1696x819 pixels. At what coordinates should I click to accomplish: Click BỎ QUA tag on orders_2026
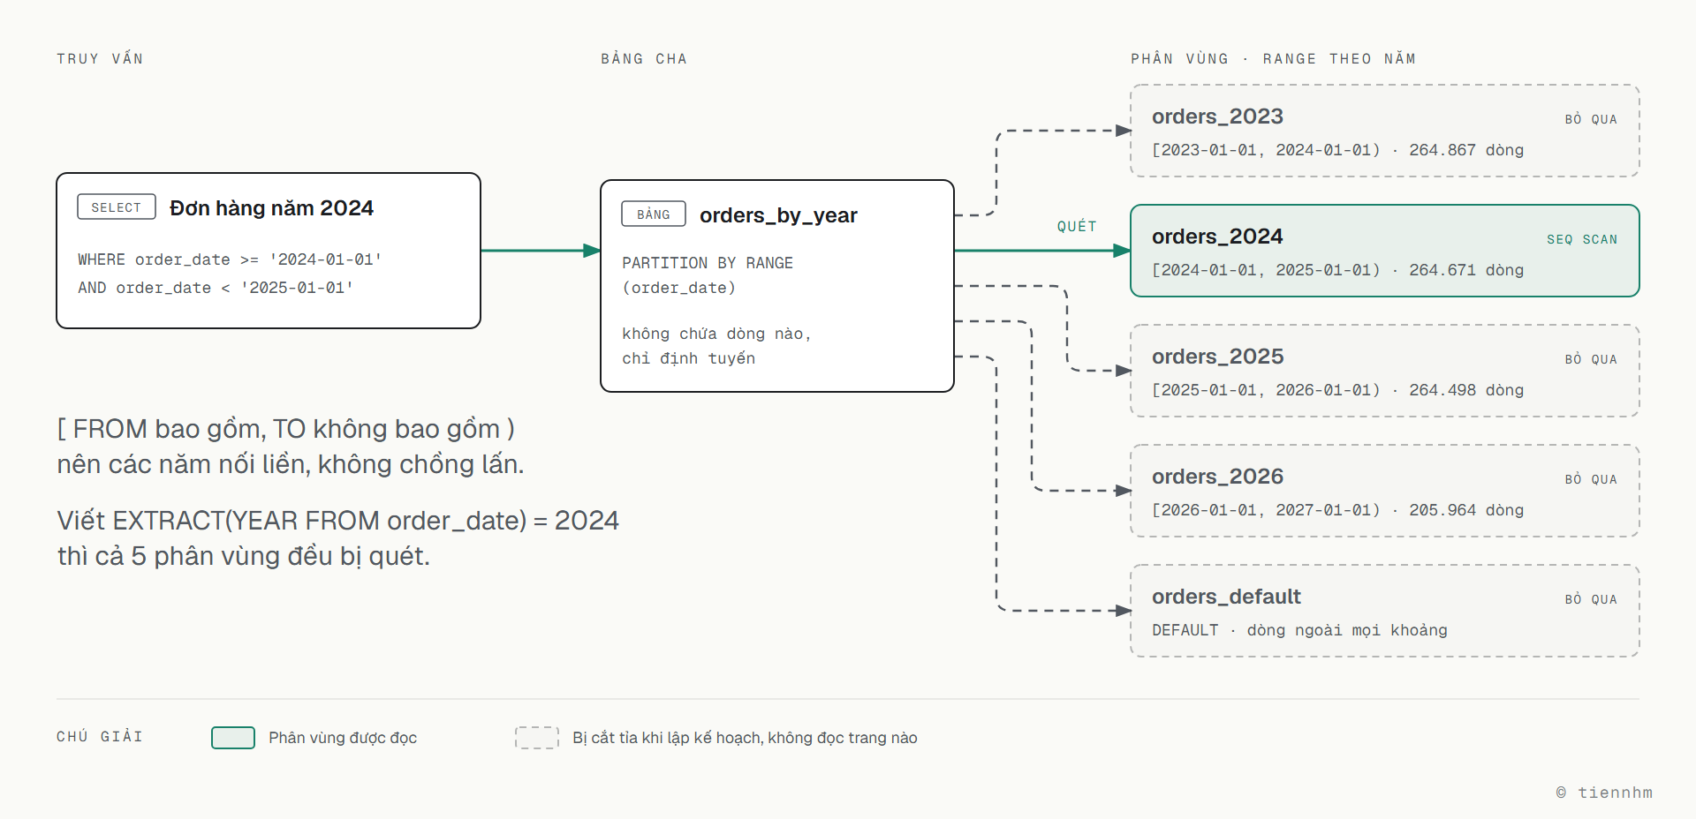point(1591,479)
